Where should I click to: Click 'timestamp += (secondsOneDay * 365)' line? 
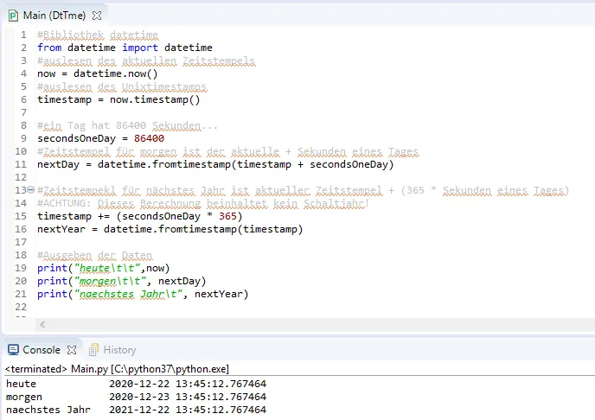point(139,216)
